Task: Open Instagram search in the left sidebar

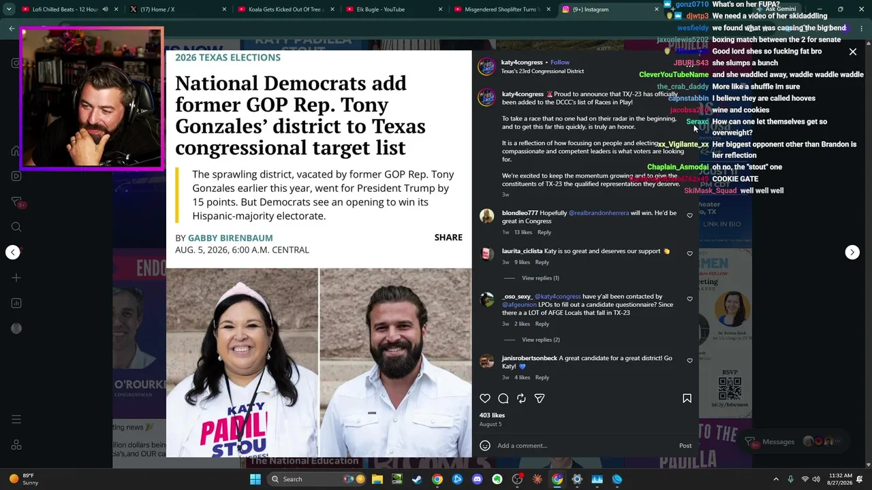Action: click(16, 227)
